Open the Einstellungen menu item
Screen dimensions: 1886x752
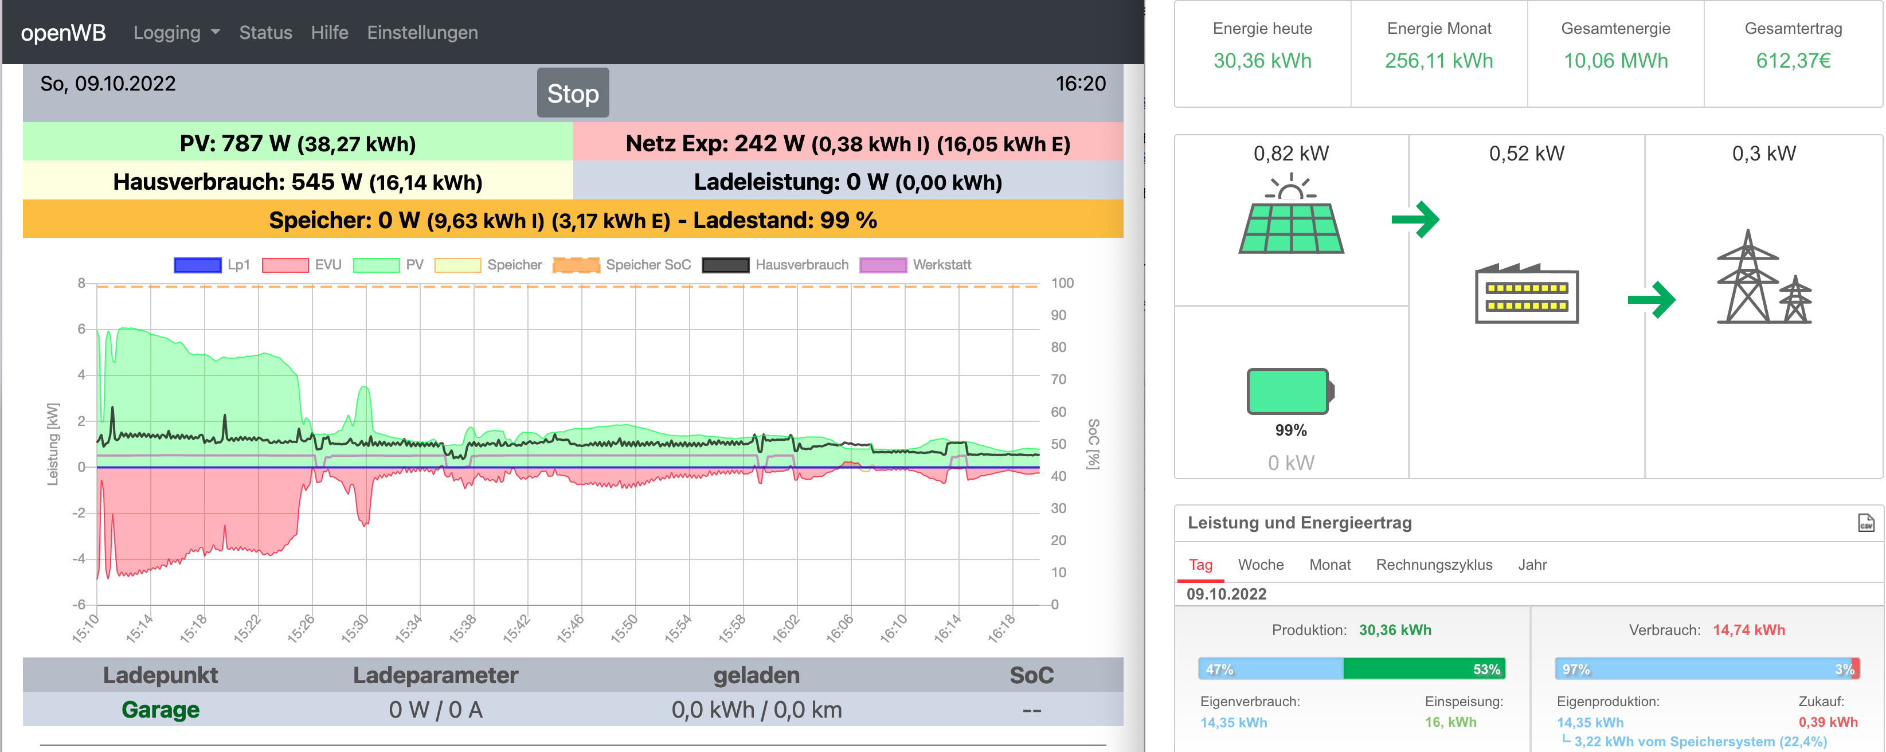[x=422, y=33]
